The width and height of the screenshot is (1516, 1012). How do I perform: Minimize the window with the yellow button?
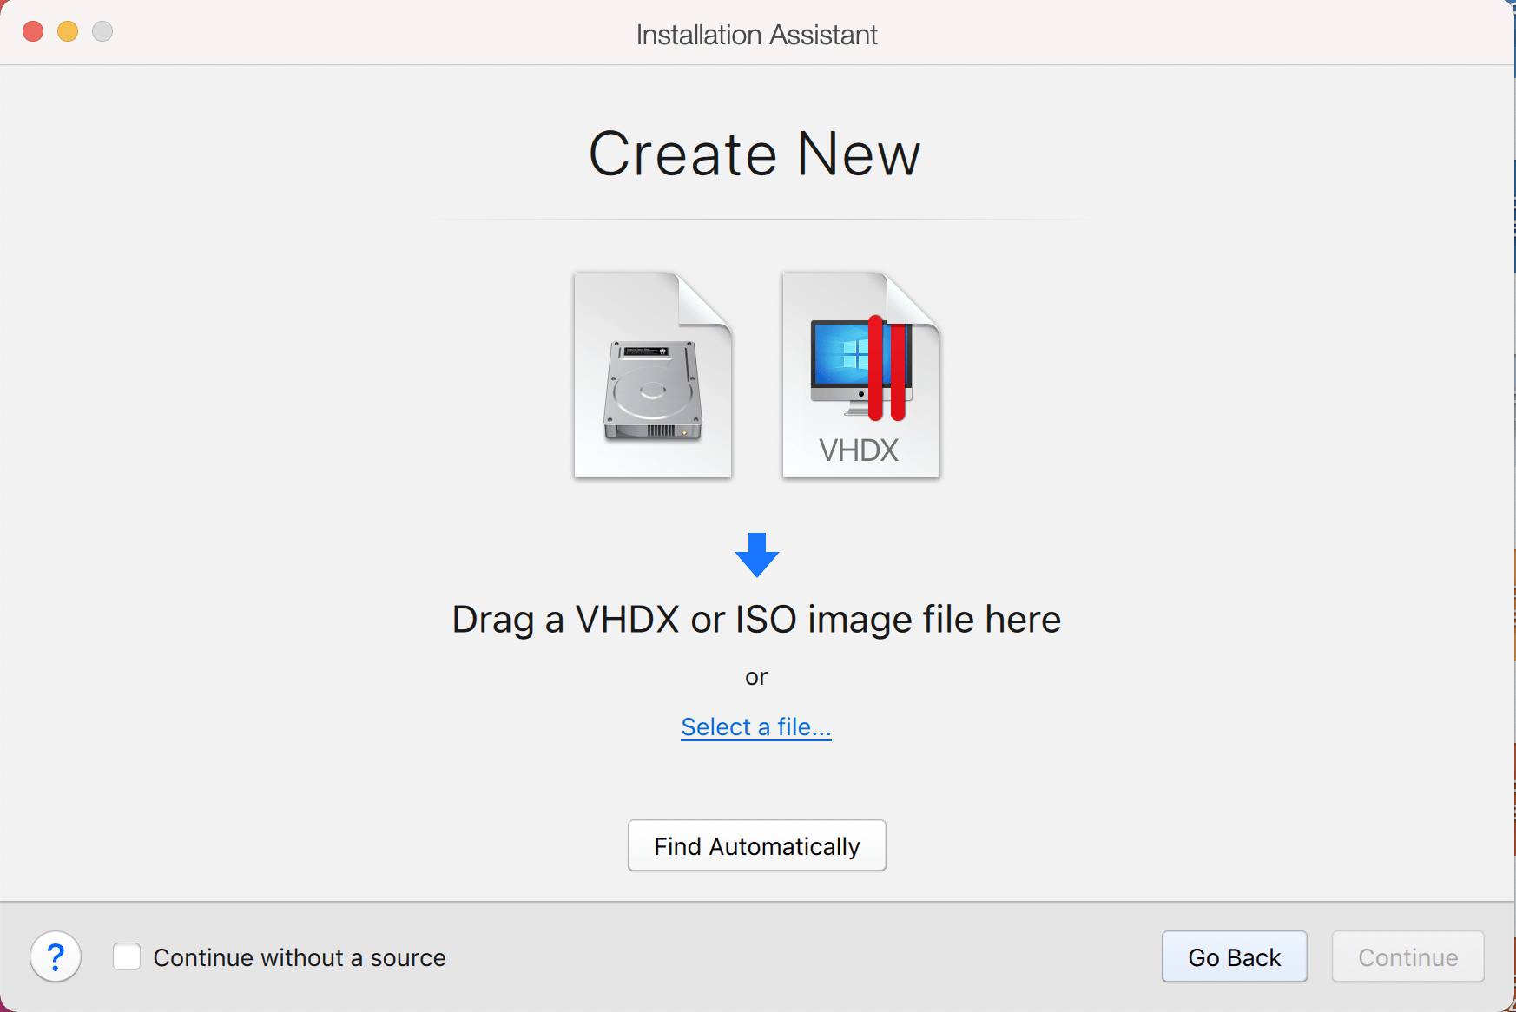click(68, 32)
